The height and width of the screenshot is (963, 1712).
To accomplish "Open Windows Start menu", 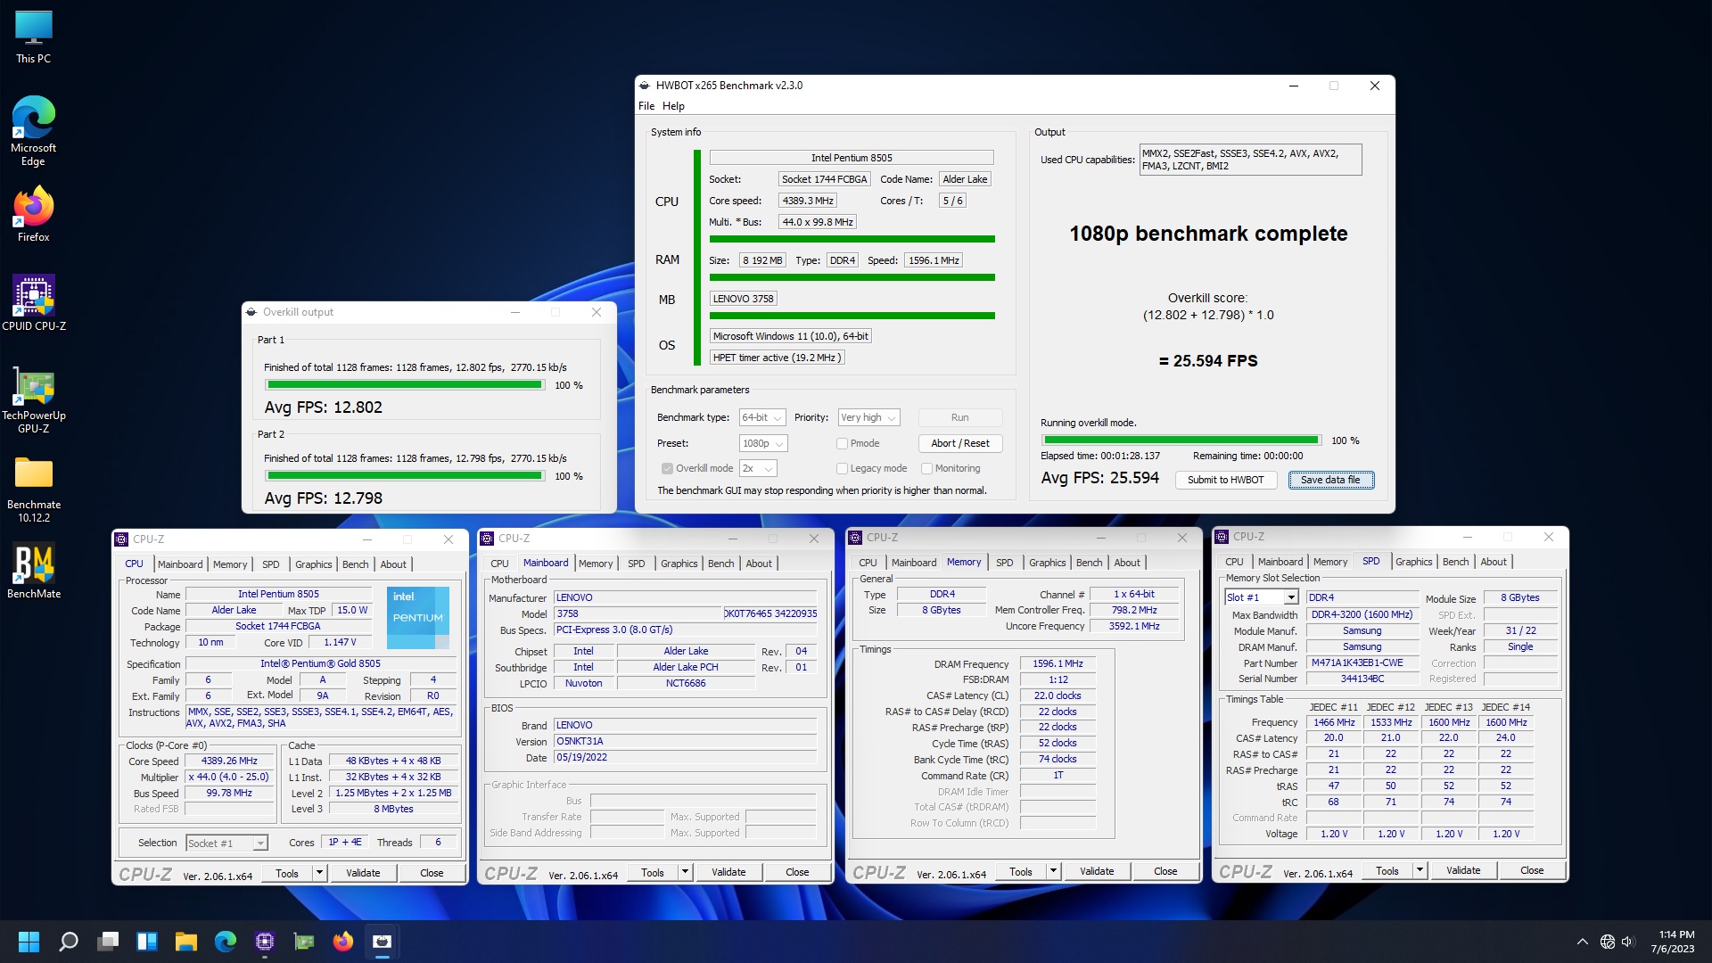I will (x=29, y=942).
